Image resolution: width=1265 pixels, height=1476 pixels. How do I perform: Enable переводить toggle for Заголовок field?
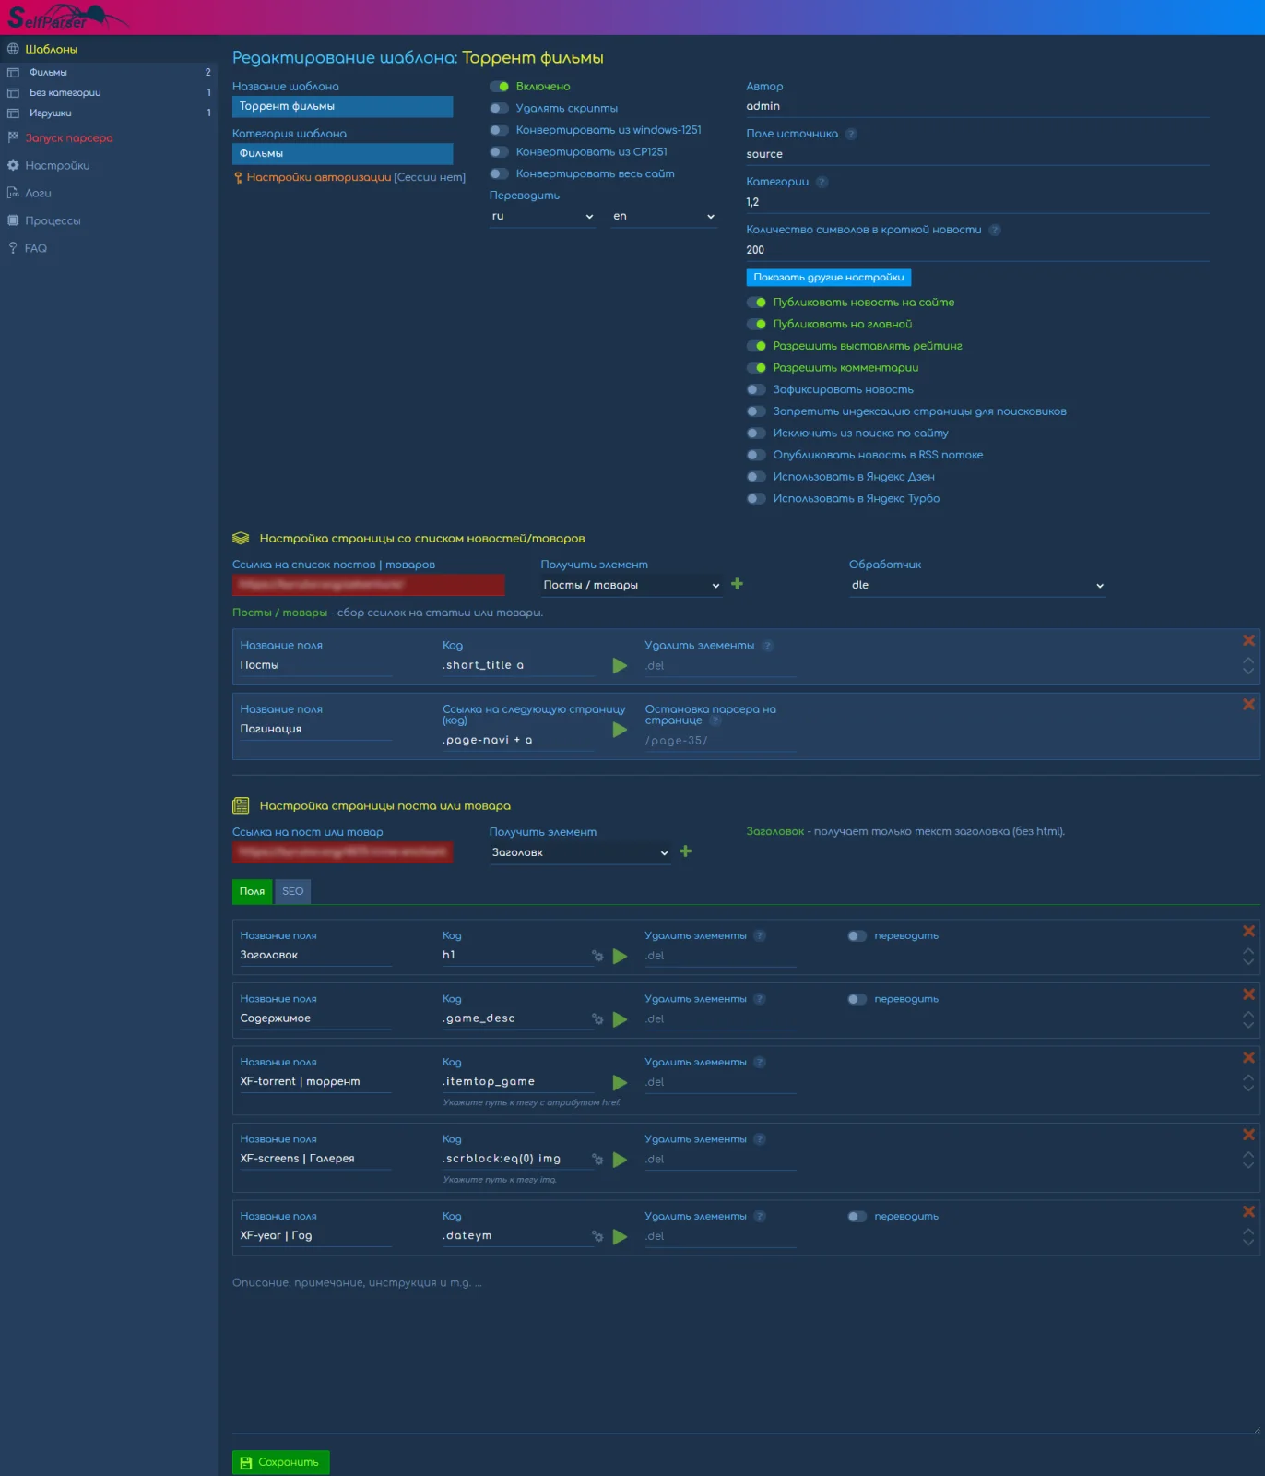click(857, 936)
